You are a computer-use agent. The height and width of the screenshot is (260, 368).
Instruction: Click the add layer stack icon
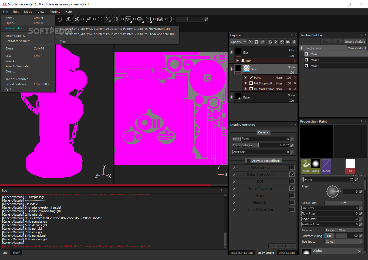pos(270,42)
